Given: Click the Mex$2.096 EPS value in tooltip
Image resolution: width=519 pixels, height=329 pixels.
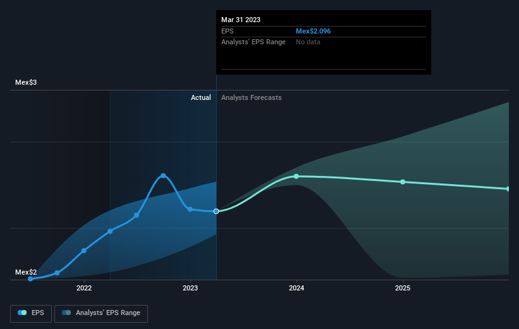Looking at the screenshot, I should [x=313, y=31].
